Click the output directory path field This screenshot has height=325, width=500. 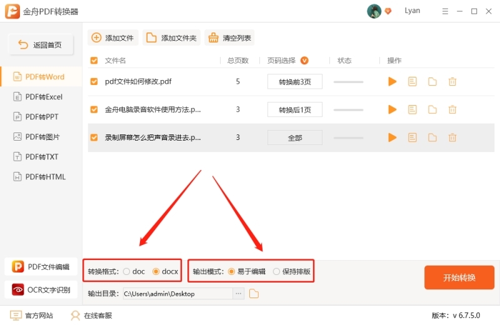[178, 294]
